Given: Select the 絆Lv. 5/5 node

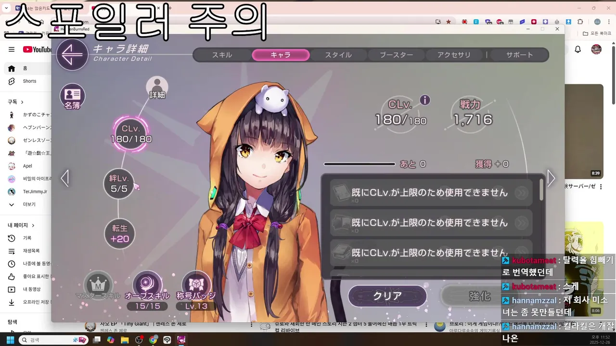Looking at the screenshot, I should coord(119,184).
